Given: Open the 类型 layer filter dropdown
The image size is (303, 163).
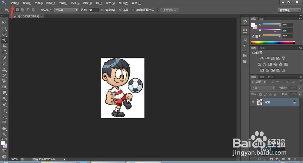Looking at the screenshot, I should pyautogui.click(x=258, y=82).
